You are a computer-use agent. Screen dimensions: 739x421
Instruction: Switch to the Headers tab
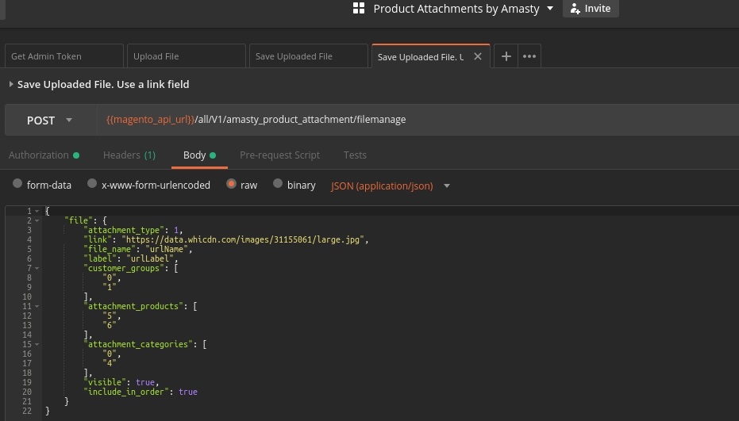pos(129,155)
